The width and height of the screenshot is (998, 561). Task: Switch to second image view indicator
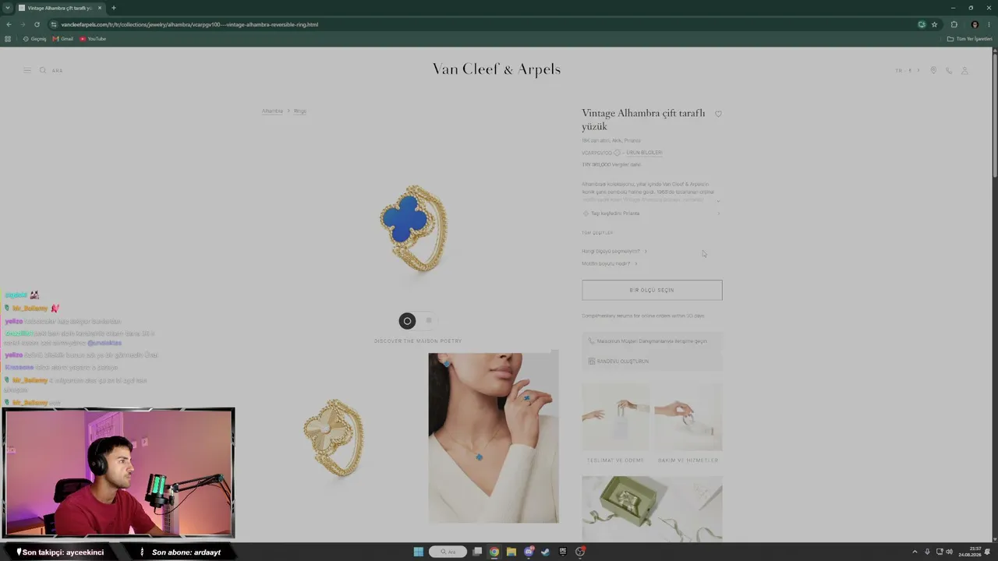(x=429, y=320)
